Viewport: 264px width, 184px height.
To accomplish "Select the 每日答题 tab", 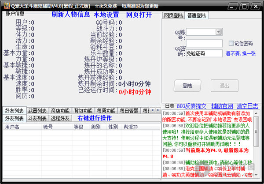I will coord(129,111).
